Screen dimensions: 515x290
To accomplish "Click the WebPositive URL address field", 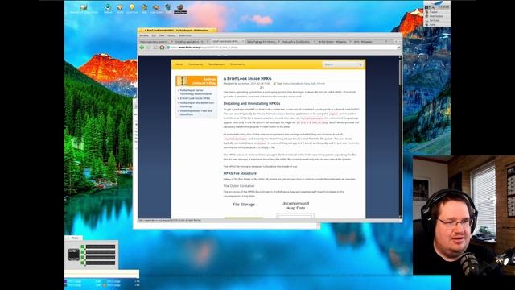I will point(282,48).
